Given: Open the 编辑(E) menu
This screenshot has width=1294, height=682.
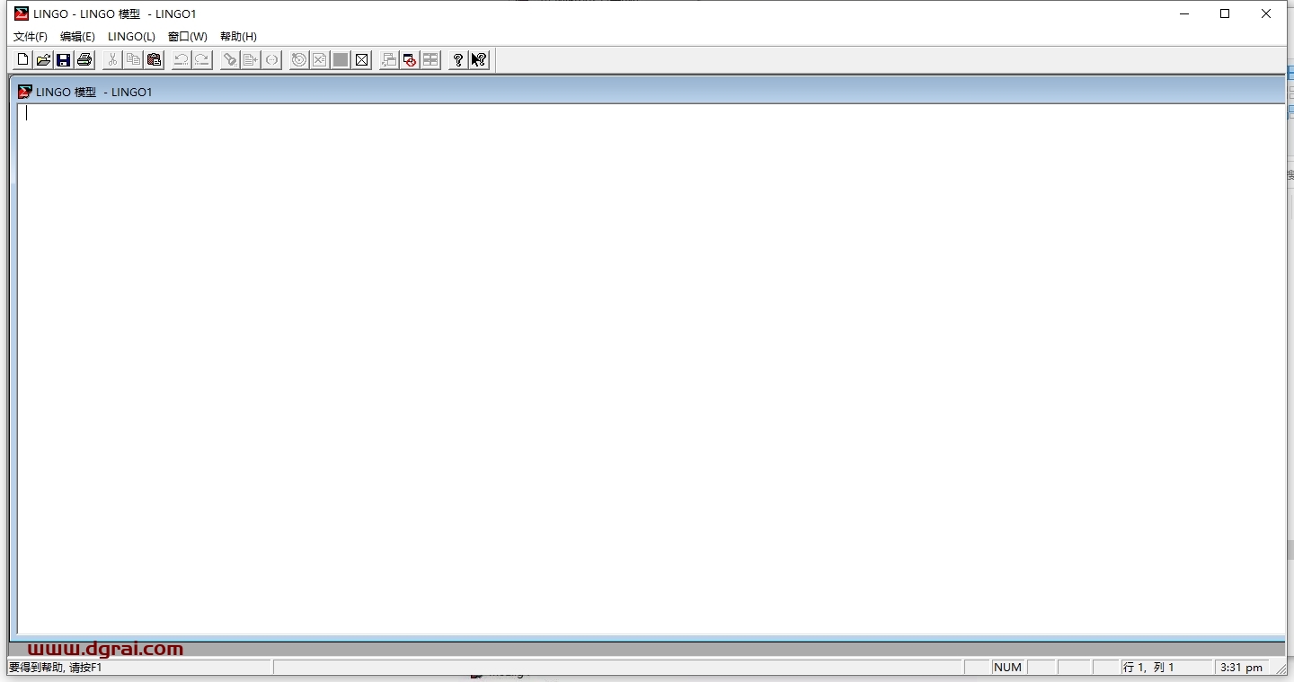Looking at the screenshot, I should (77, 37).
